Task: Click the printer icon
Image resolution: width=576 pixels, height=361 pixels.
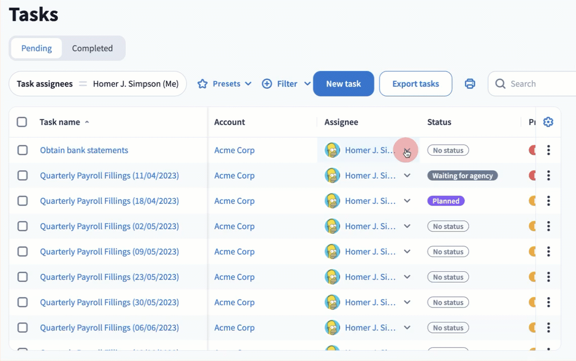Action: pos(470,84)
